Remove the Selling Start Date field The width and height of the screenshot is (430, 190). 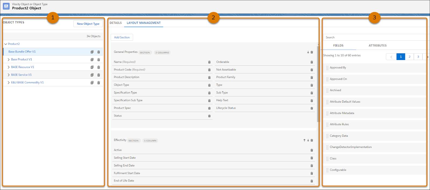[312, 158]
